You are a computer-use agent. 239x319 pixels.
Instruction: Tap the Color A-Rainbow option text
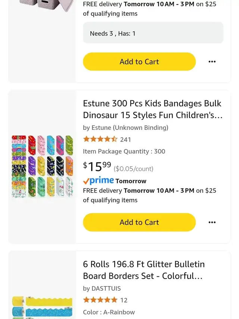[x=109, y=312]
